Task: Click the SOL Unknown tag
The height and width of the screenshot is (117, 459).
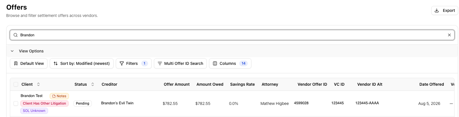Action: [34, 111]
